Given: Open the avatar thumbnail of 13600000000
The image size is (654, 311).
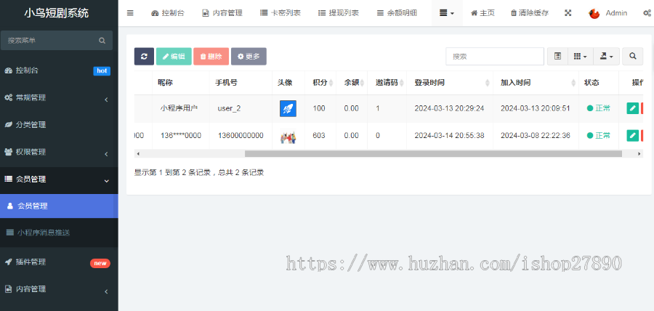Looking at the screenshot, I should pos(288,136).
